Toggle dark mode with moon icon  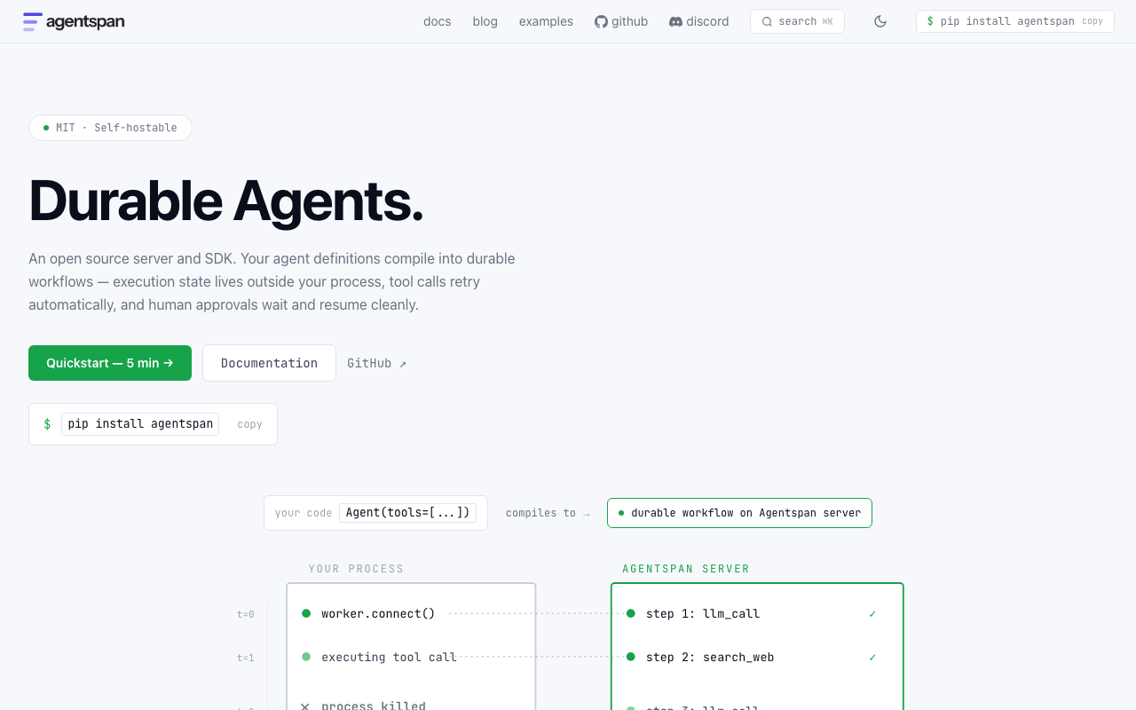[880, 21]
